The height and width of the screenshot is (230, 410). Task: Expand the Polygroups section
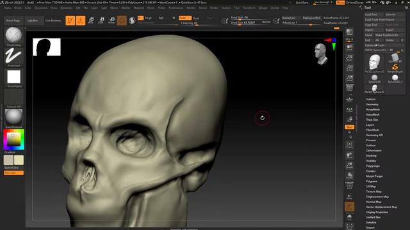373,166
